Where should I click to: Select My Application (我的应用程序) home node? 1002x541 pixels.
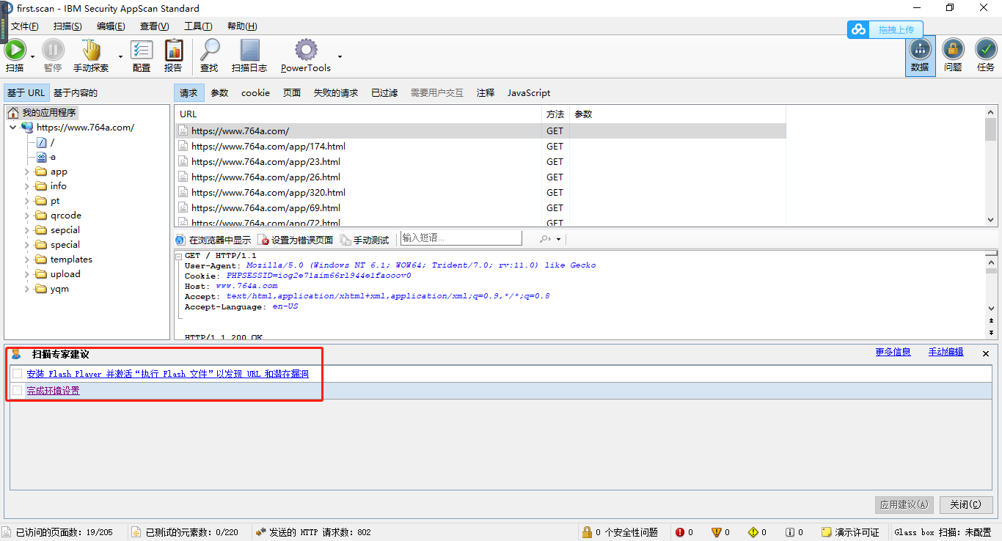(x=42, y=113)
